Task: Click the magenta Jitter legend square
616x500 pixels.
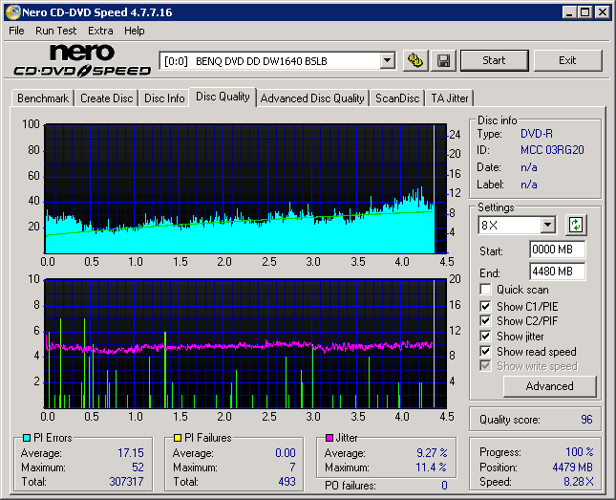Action: click(x=329, y=439)
